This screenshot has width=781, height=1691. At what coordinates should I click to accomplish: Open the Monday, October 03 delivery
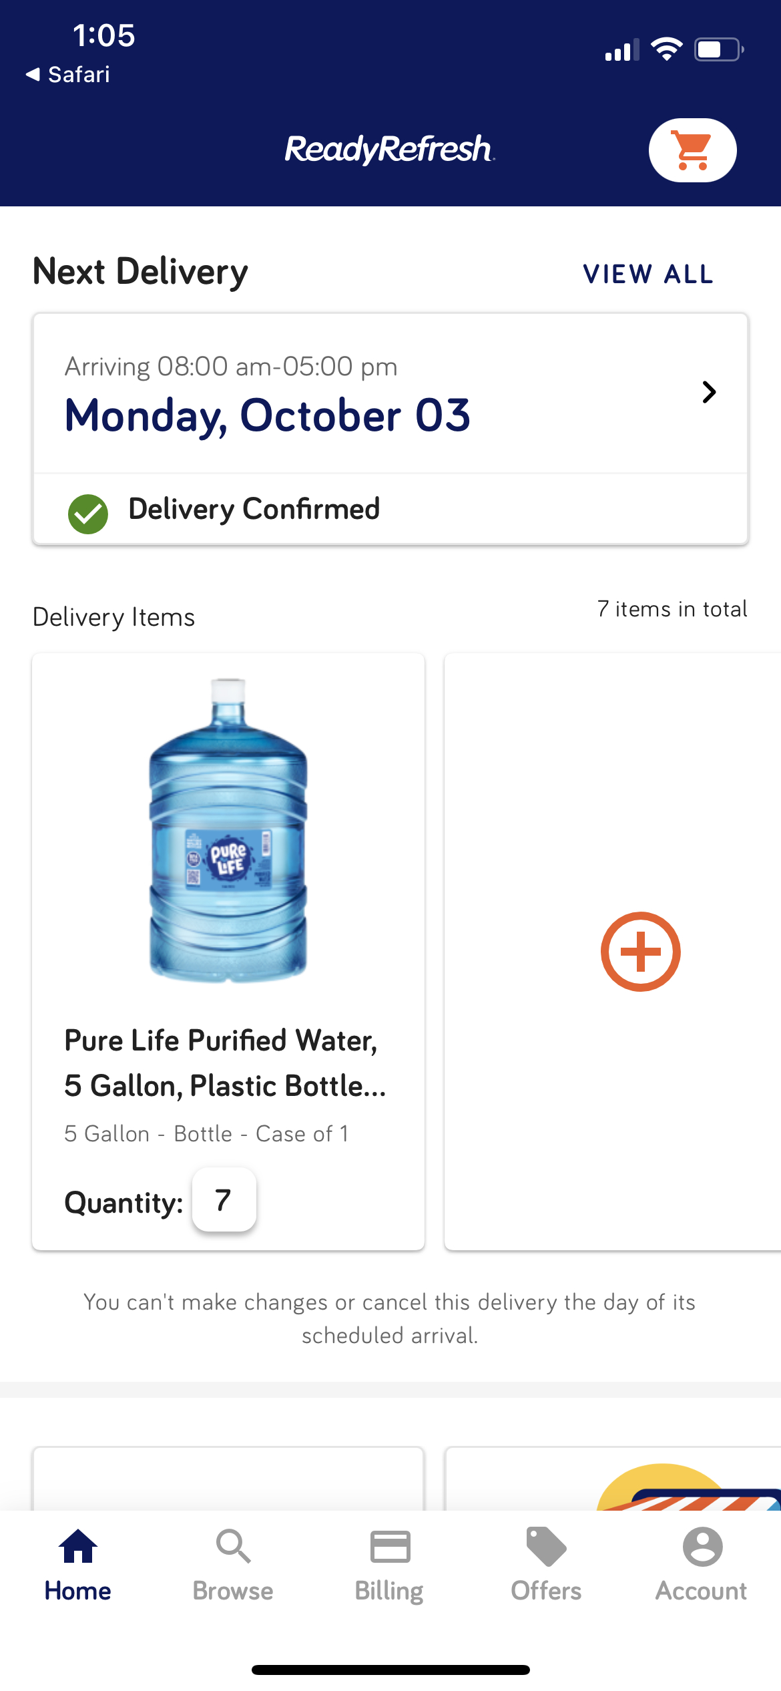[267, 415]
